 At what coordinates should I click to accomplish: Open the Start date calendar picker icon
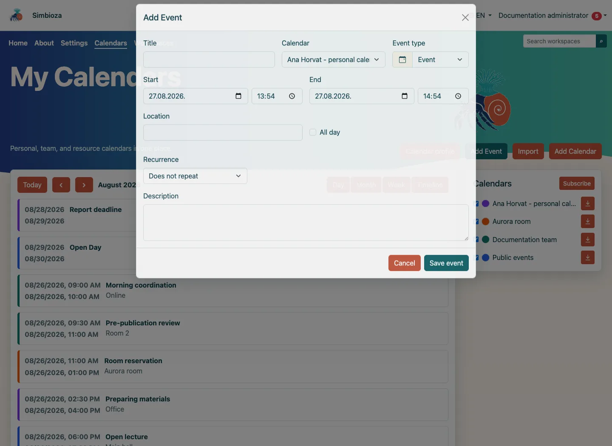pos(238,96)
